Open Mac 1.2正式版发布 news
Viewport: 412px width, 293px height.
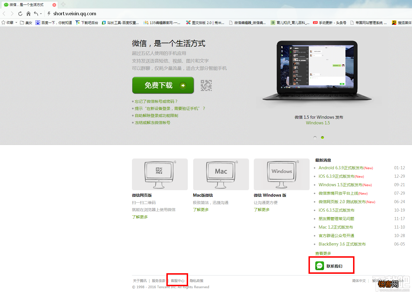pyautogui.click(x=336, y=227)
